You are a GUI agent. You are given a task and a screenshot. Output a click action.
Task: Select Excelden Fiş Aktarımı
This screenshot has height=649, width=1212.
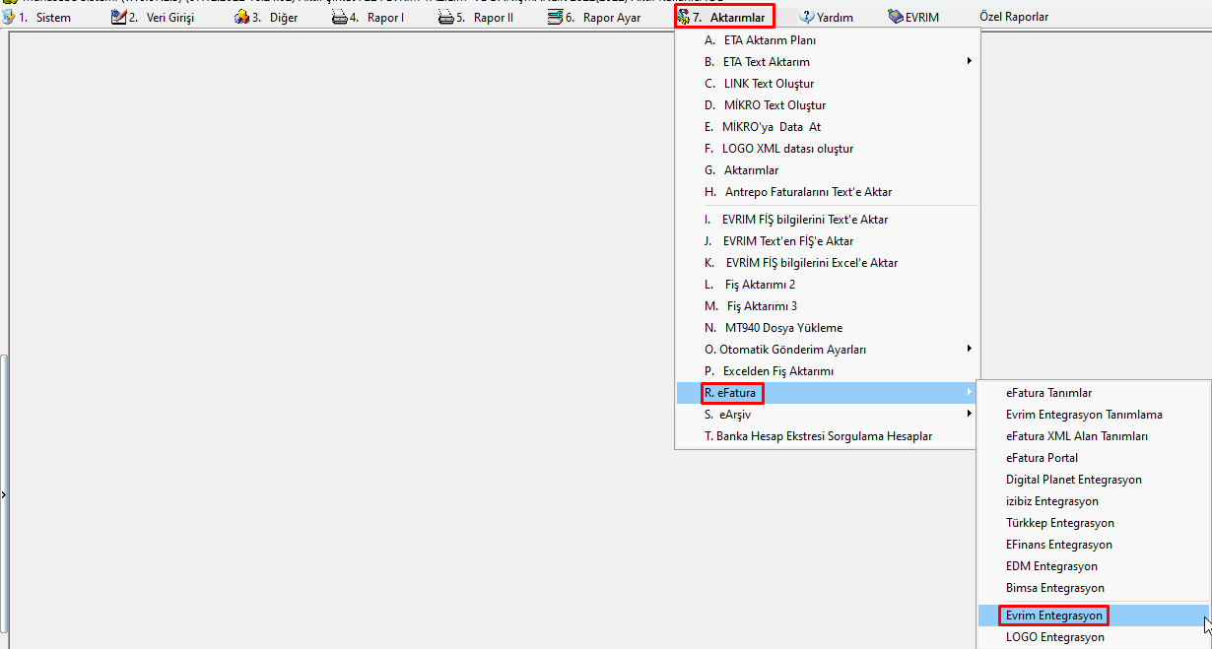tap(827, 371)
